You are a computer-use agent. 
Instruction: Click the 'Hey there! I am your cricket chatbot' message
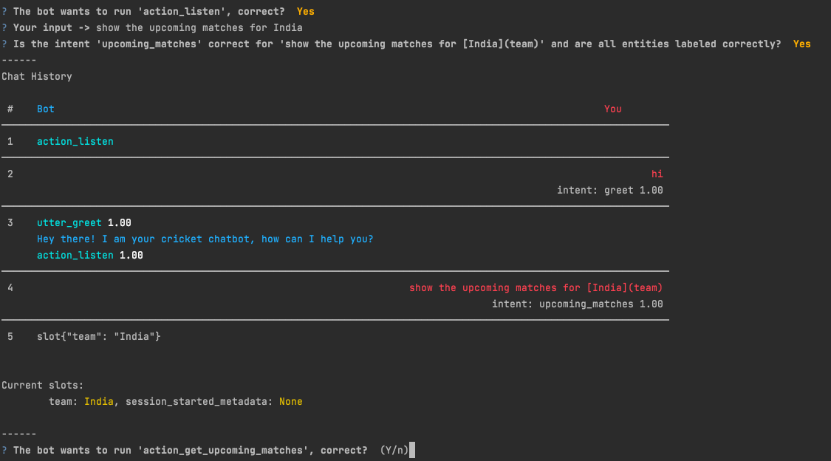(205, 239)
